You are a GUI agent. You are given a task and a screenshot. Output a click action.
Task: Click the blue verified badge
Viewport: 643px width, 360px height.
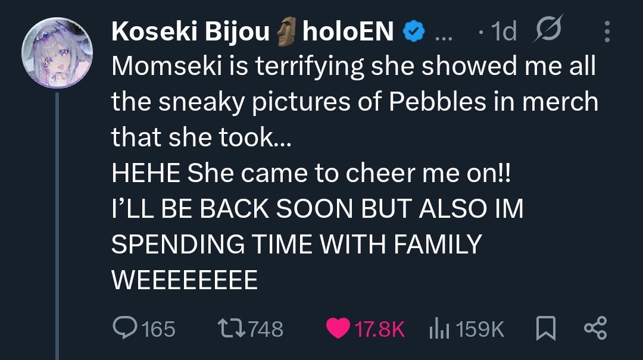coord(413,32)
